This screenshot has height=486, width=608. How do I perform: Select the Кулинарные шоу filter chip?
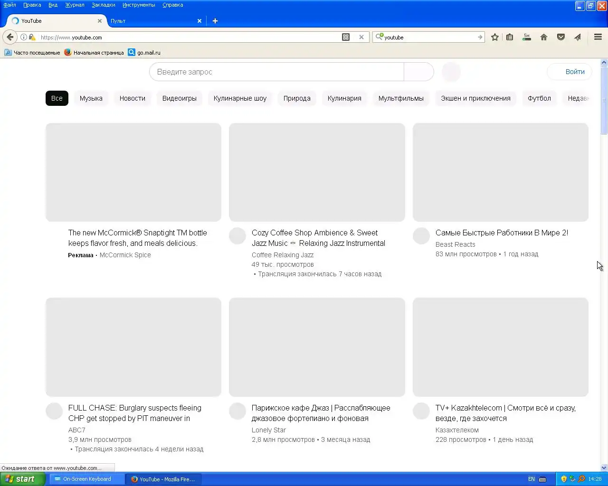pyautogui.click(x=240, y=98)
